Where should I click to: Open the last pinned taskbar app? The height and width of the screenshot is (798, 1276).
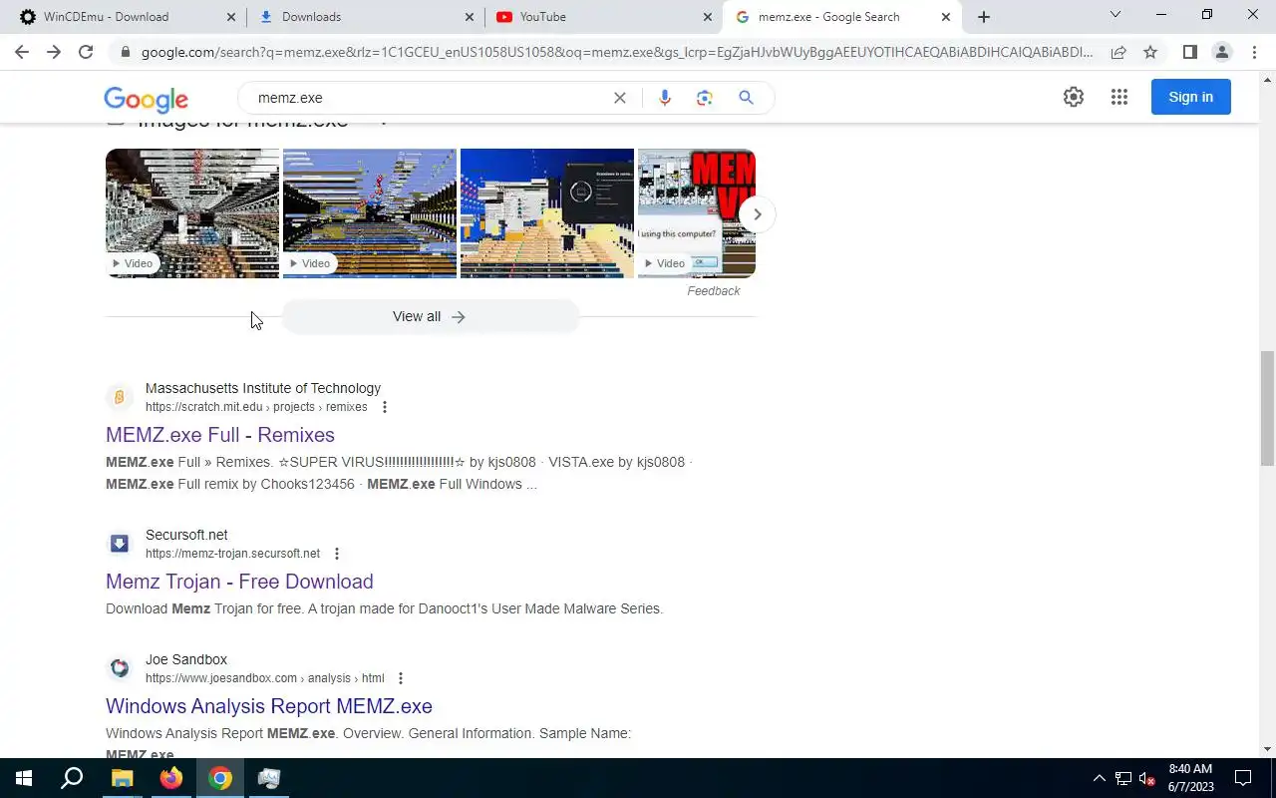click(269, 778)
